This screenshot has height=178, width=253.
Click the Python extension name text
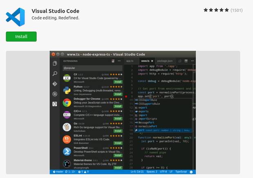(x=78, y=87)
